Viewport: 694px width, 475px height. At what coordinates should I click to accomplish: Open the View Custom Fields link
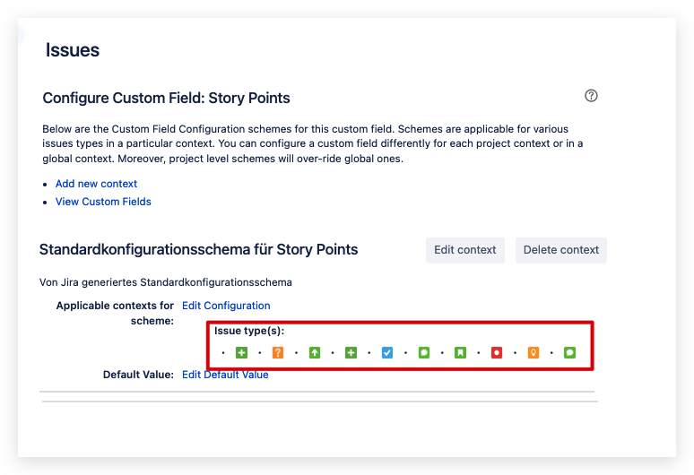coord(103,202)
